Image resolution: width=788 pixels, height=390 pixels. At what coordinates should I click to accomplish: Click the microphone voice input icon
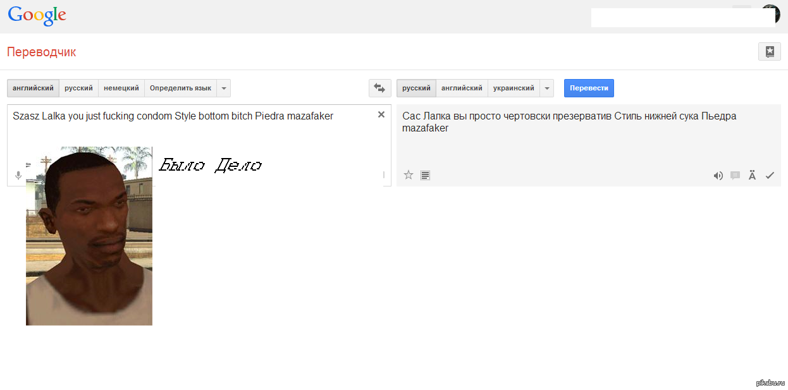(x=18, y=175)
